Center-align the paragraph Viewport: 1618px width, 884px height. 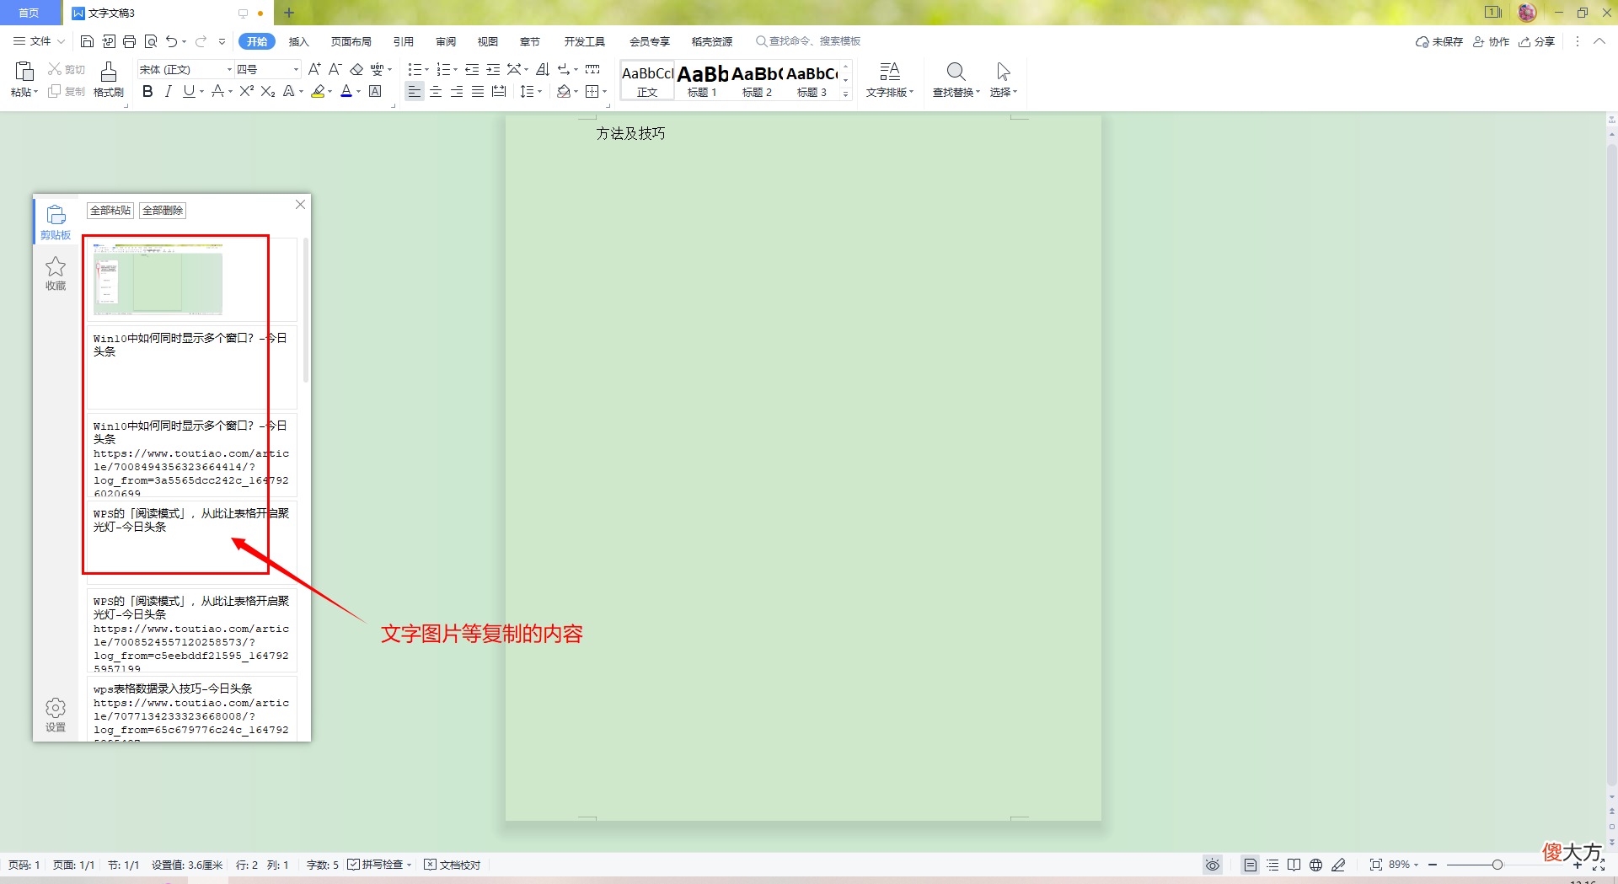click(x=436, y=91)
